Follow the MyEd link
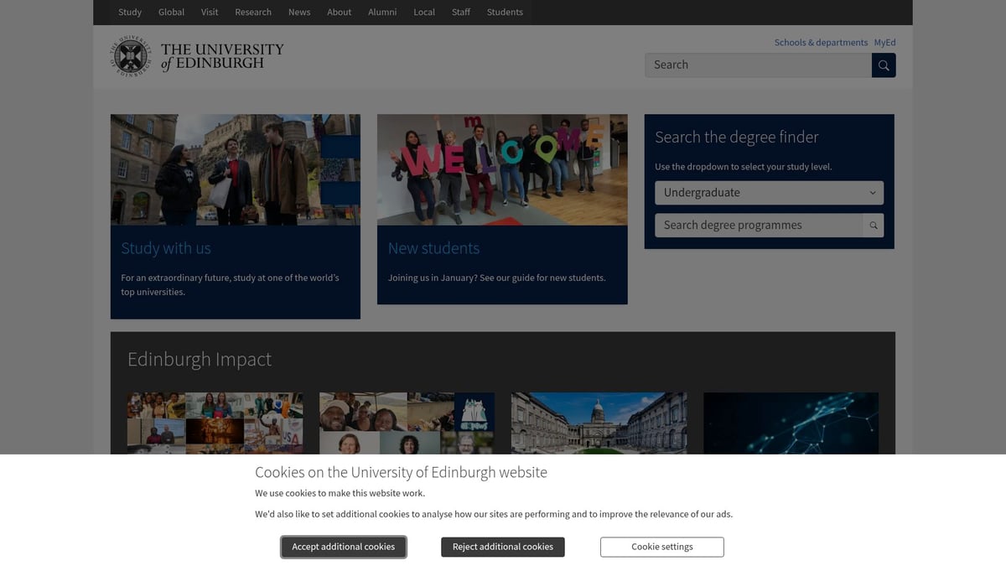Image resolution: width=1006 pixels, height=566 pixels. (x=884, y=43)
